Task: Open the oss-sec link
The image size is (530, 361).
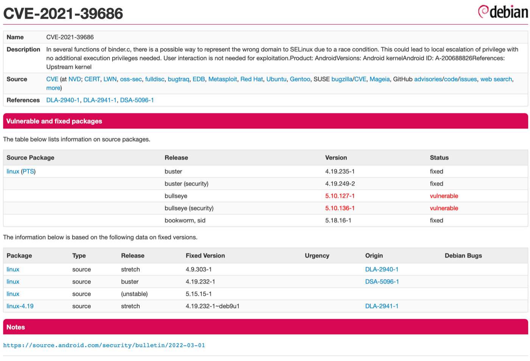Action: coord(131,79)
